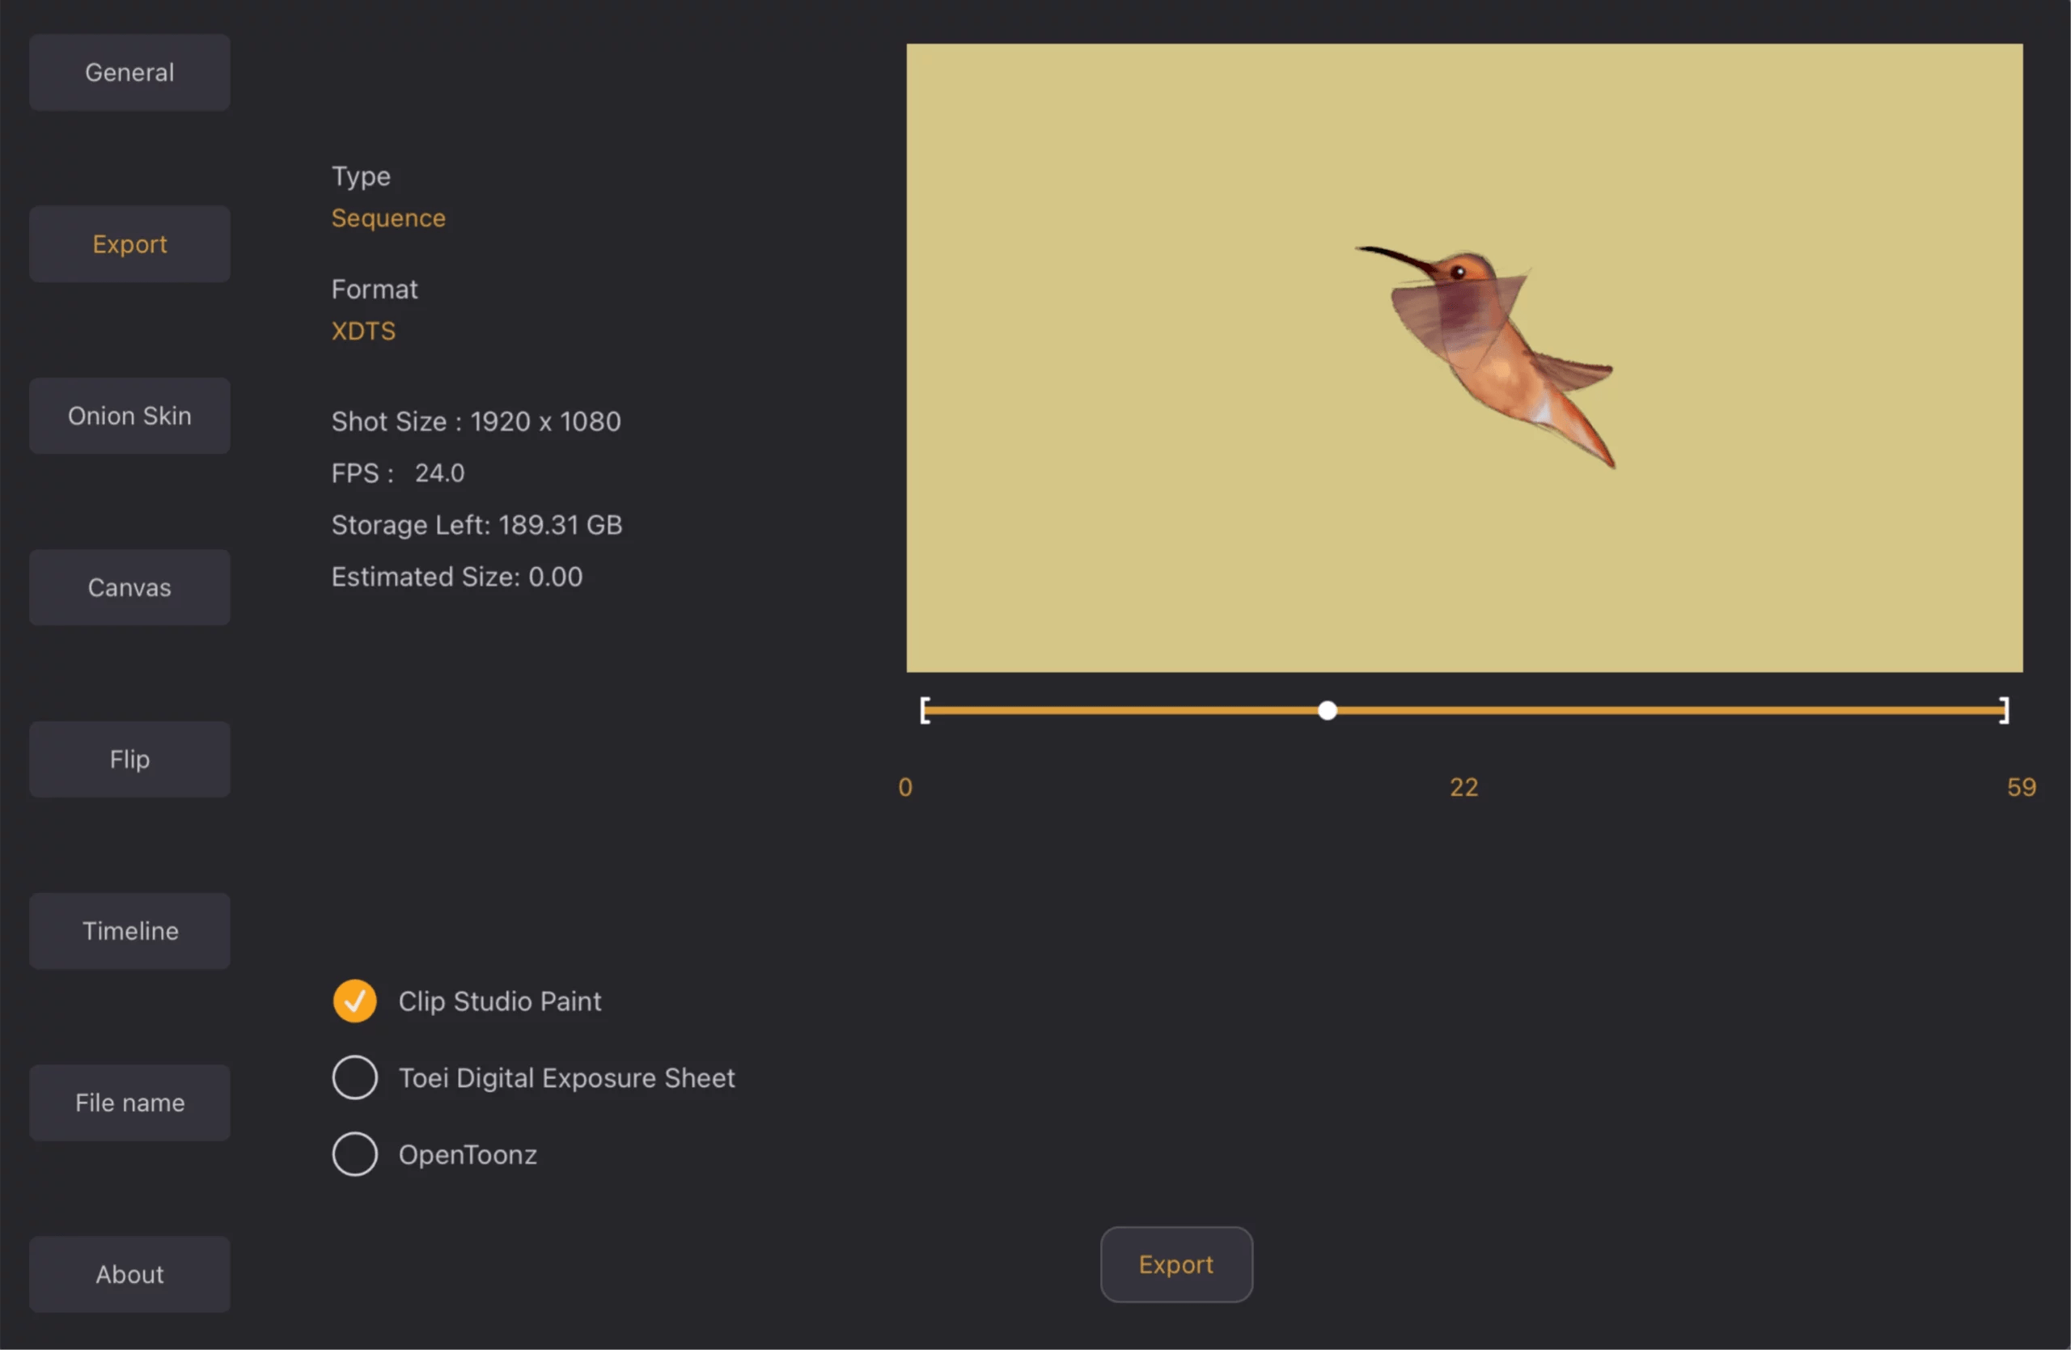The height and width of the screenshot is (1350, 2071).
Task: Go to the Canvas settings
Action: [129, 588]
